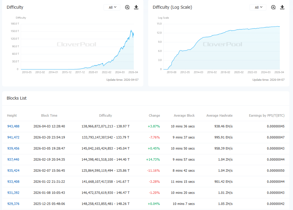
Task: Open block height 929,376
Action: point(13,204)
